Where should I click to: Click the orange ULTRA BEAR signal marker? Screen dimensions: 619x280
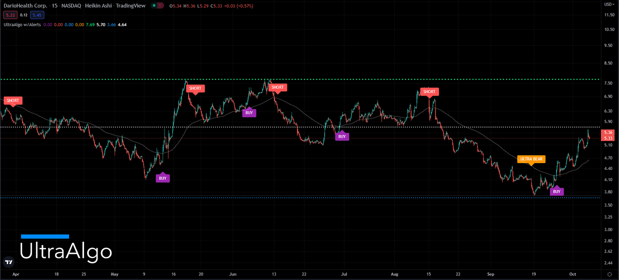pos(531,159)
